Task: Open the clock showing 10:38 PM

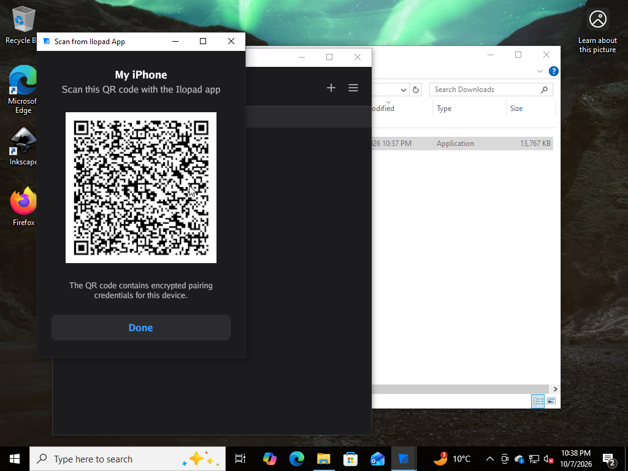Action: click(x=575, y=459)
